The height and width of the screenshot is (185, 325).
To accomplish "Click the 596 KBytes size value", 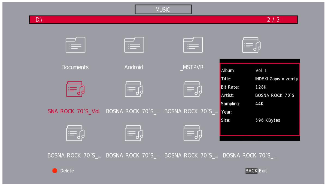I will tap(267, 120).
